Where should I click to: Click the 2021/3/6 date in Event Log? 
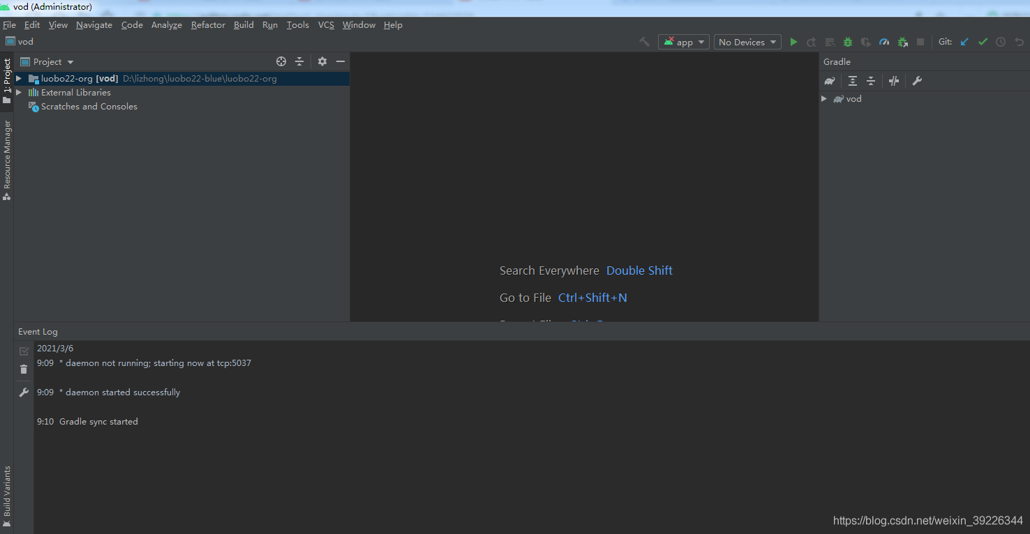point(55,349)
